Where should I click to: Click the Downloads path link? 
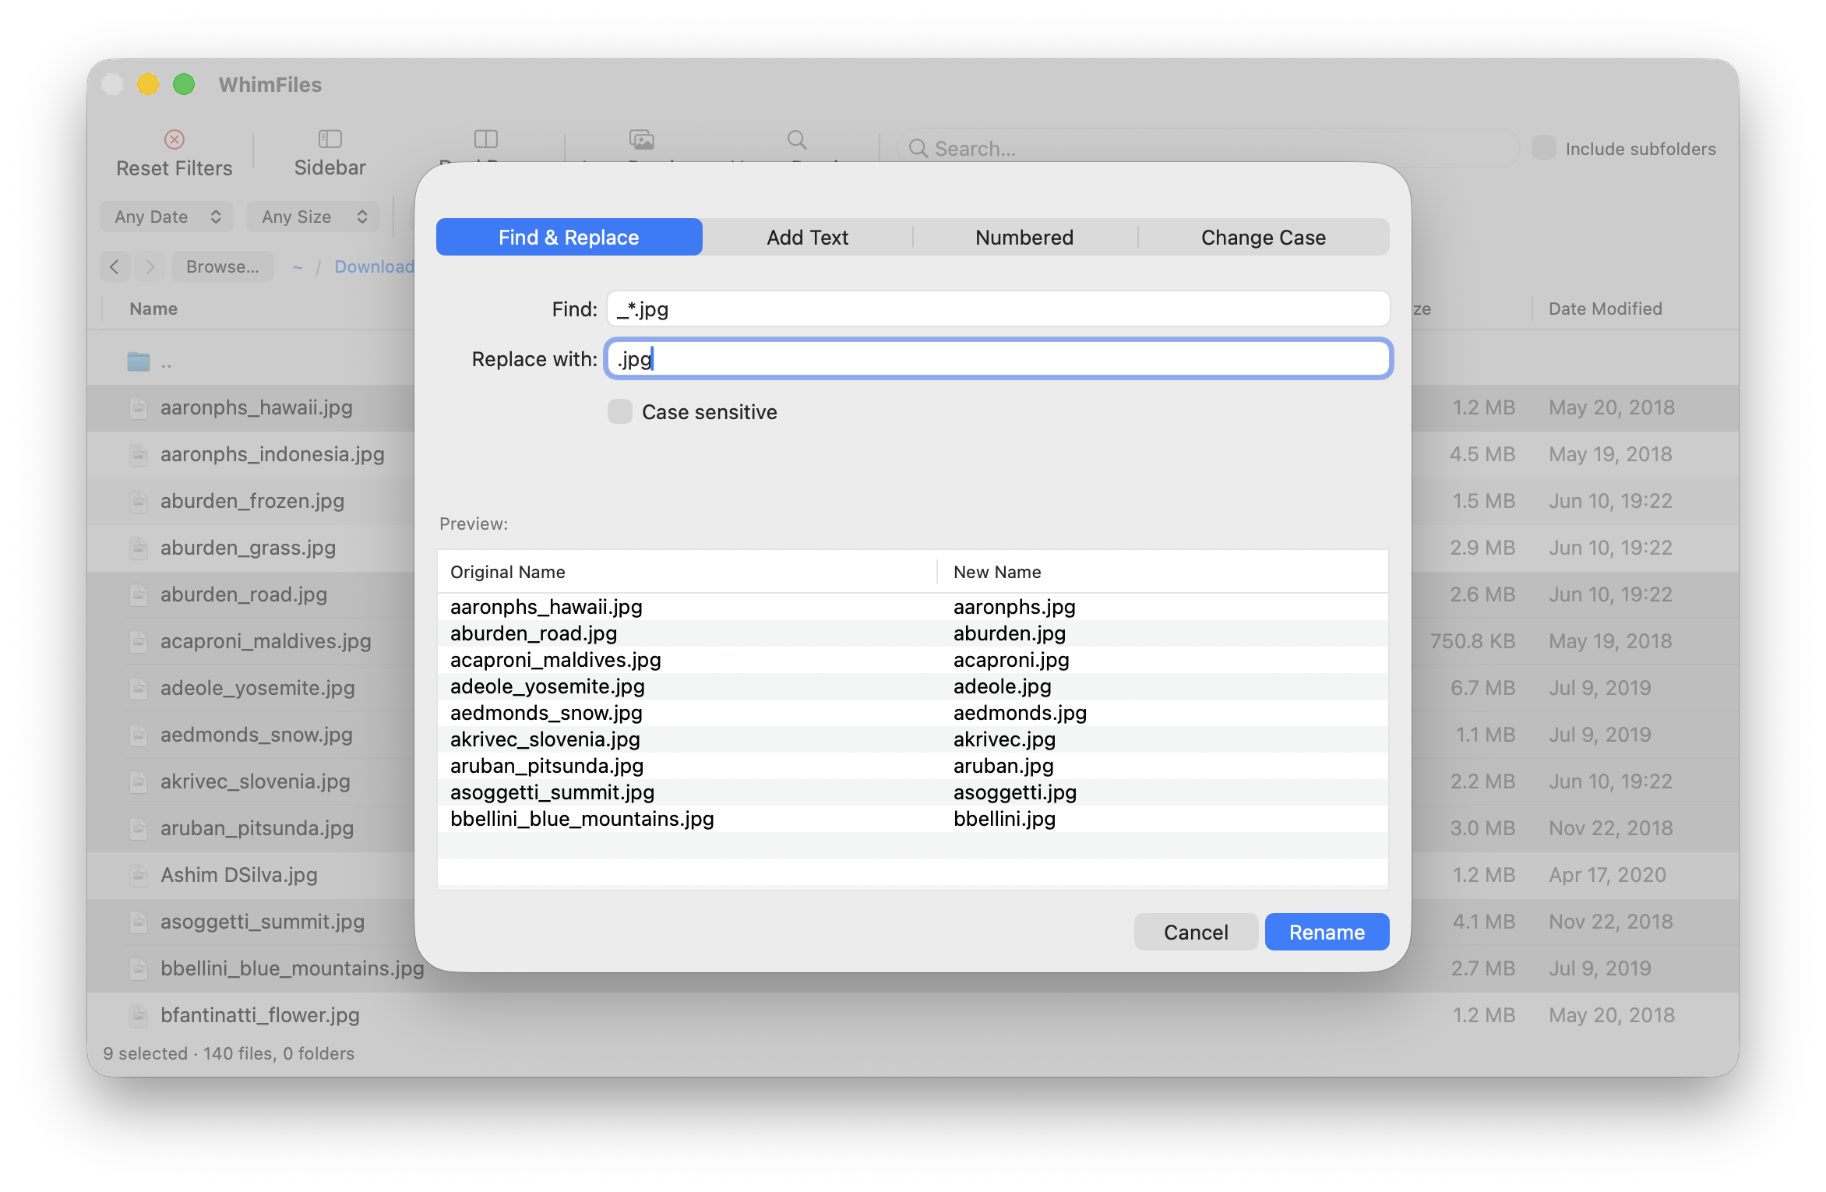(x=374, y=266)
